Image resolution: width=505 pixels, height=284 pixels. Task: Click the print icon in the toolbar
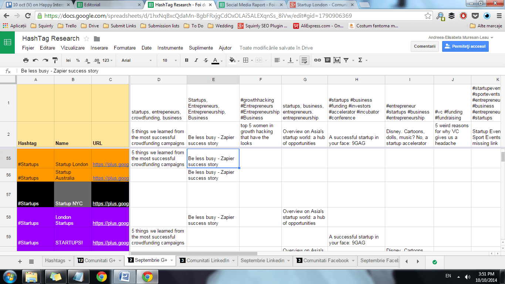tap(26, 60)
